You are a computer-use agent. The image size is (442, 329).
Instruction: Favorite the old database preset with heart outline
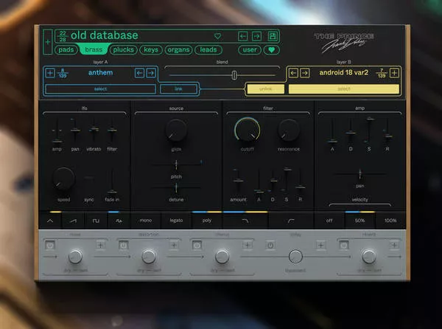[x=217, y=36]
